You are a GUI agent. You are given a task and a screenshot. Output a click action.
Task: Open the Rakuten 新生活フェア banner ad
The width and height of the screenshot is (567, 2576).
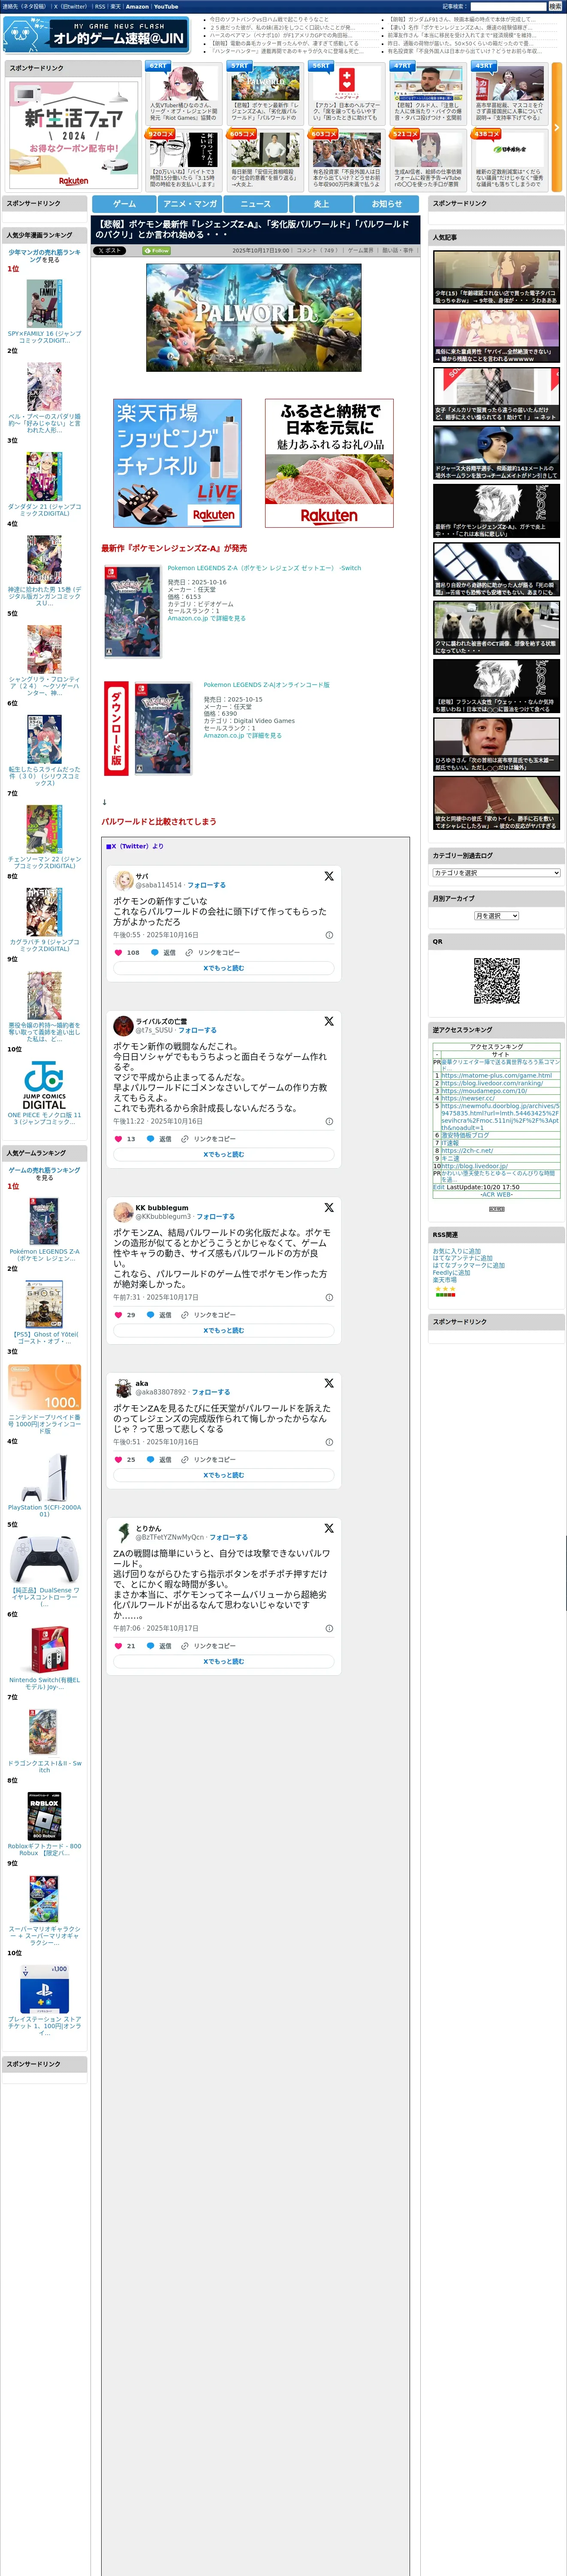pyautogui.click(x=73, y=134)
